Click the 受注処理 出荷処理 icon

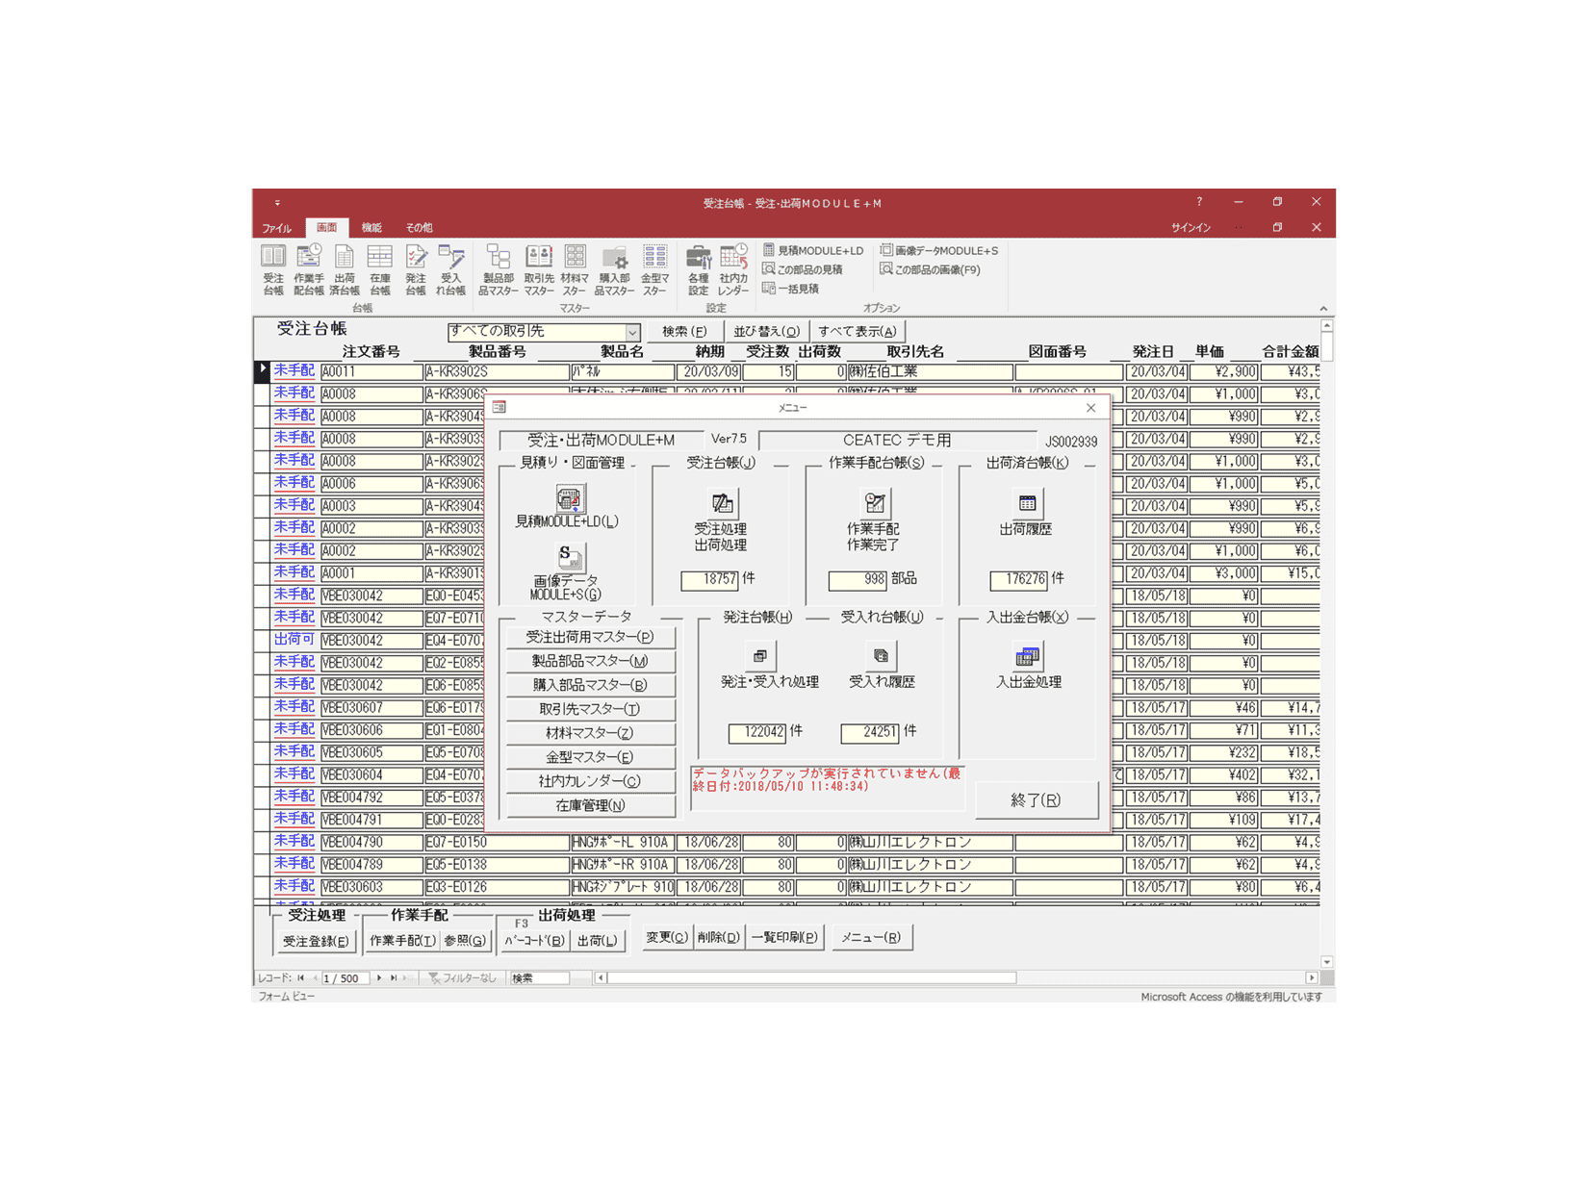721,503
